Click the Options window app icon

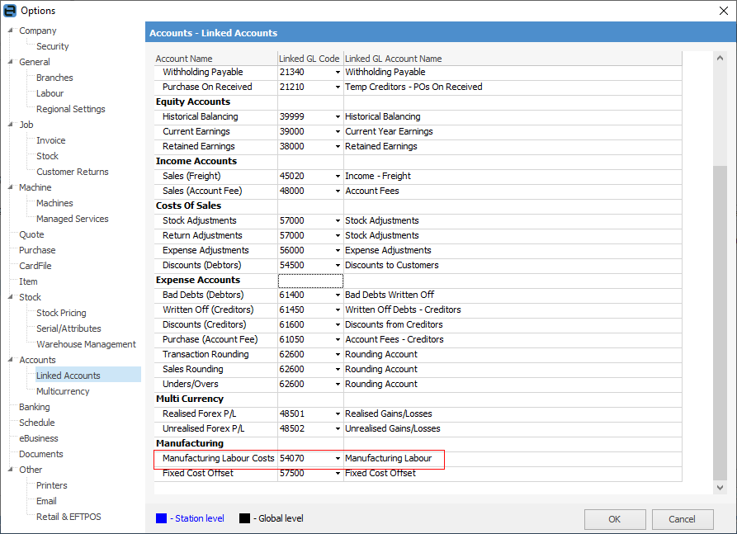[9, 11]
